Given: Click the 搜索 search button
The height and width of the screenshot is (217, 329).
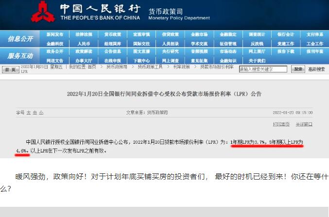Looking at the screenshot, I should pyautogui.click(x=298, y=69).
